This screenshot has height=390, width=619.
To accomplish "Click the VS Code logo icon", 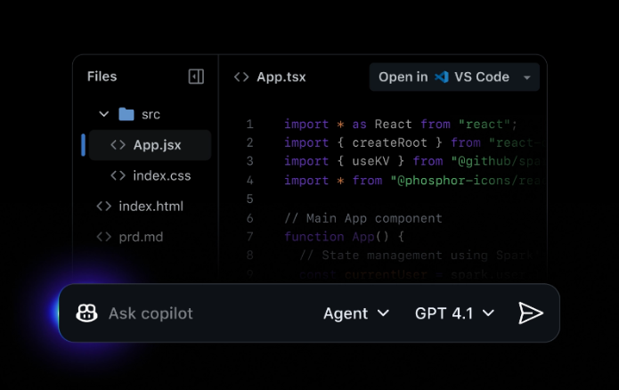I will click(442, 77).
